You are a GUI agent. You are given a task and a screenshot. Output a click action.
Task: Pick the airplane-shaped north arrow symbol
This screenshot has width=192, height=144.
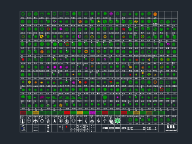pos(35,121)
